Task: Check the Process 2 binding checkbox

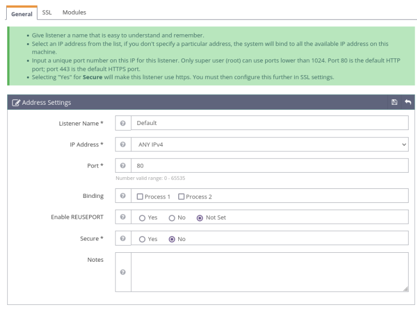Action: pyautogui.click(x=181, y=197)
